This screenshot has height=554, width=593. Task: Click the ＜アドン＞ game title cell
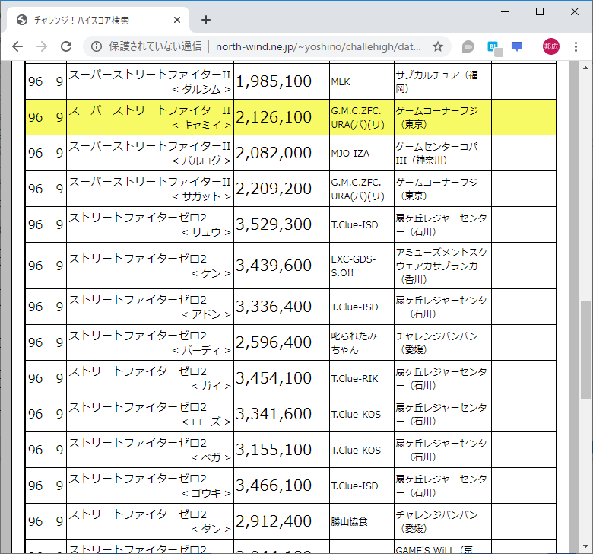point(150,307)
